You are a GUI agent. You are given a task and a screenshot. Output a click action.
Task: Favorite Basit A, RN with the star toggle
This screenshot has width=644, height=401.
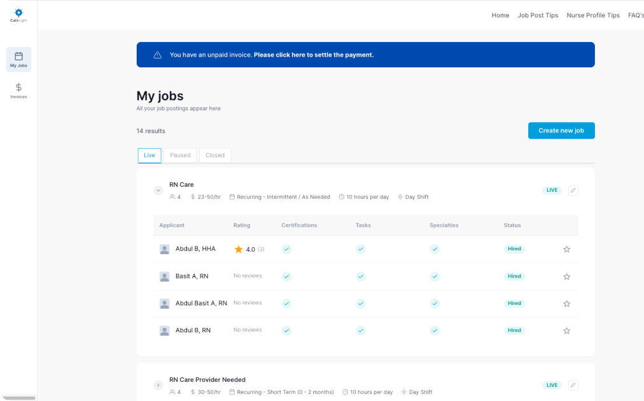pos(567,276)
